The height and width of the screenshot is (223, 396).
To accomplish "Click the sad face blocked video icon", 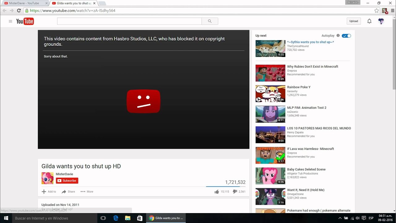I will tap(144, 101).
